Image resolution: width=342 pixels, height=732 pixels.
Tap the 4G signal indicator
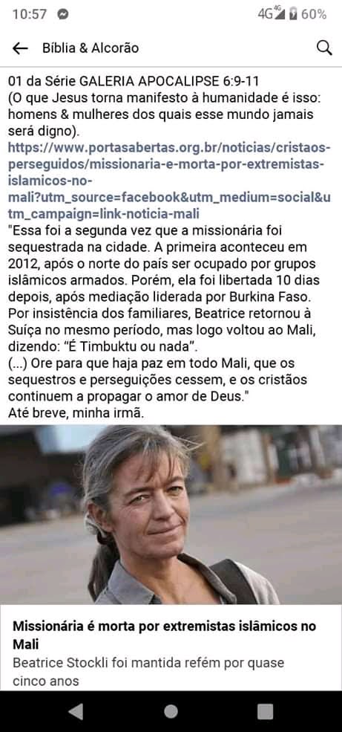click(x=272, y=14)
